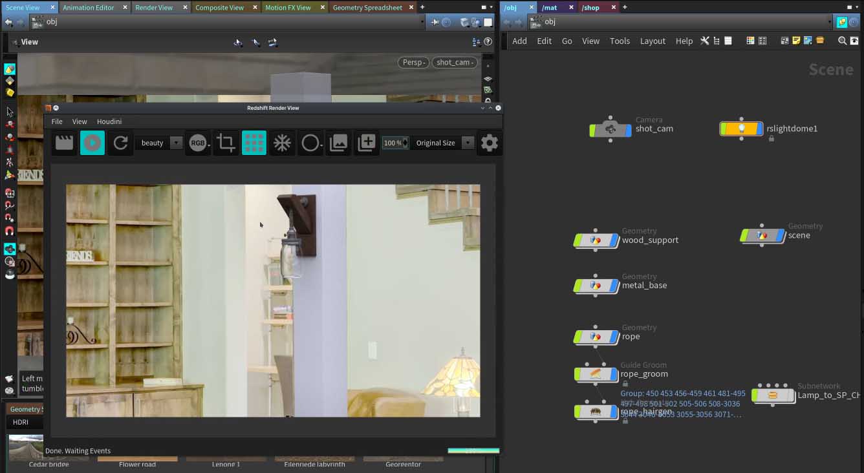Select the crop render region tool
The width and height of the screenshot is (864, 473).
click(x=226, y=143)
